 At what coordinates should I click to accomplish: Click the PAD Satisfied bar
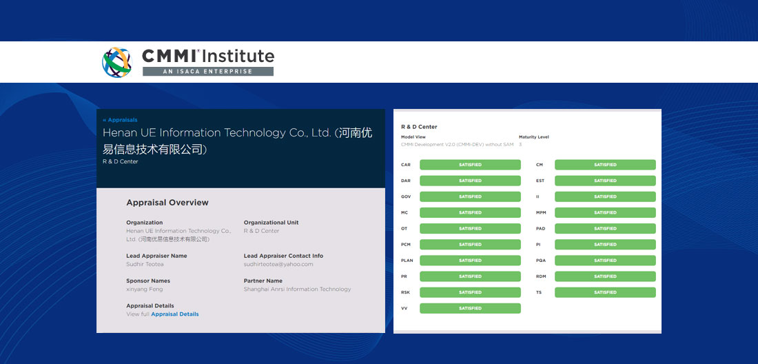pos(605,229)
